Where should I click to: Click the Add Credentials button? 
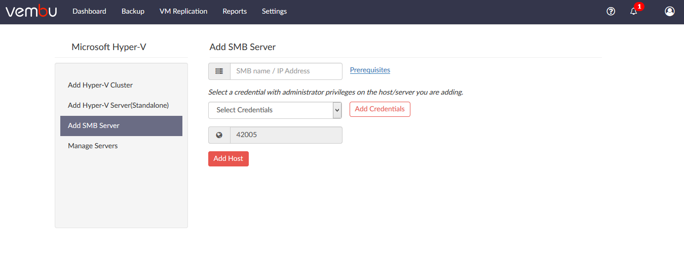click(380, 109)
